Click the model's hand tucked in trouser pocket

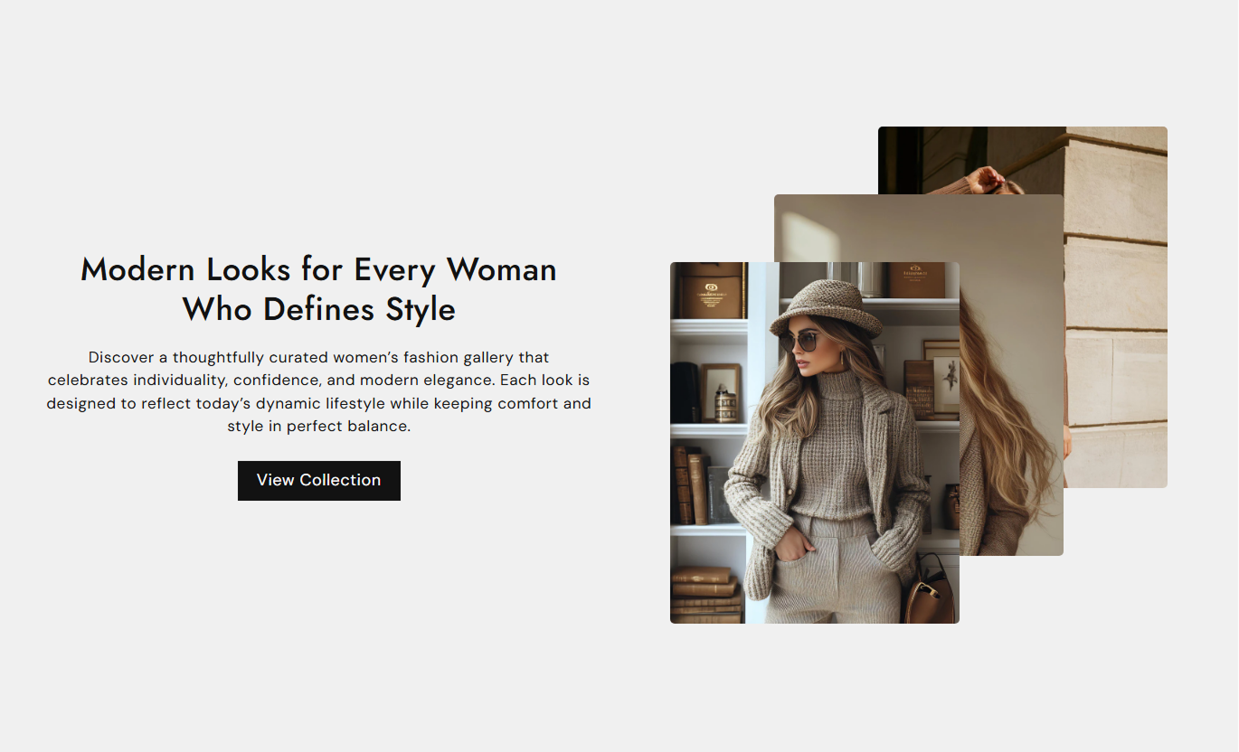(x=795, y=544)
